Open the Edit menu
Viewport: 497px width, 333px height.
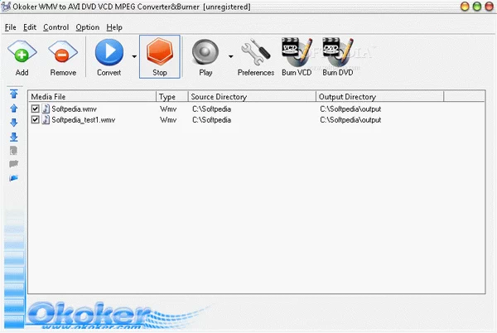(x=30, y=27)
